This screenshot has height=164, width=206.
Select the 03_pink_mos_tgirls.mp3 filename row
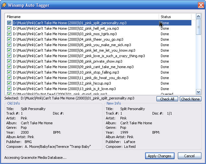[65, 34]
